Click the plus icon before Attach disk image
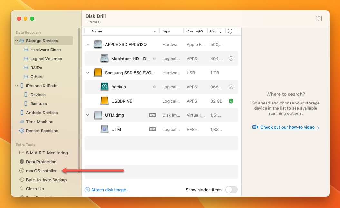 (87, 190)
